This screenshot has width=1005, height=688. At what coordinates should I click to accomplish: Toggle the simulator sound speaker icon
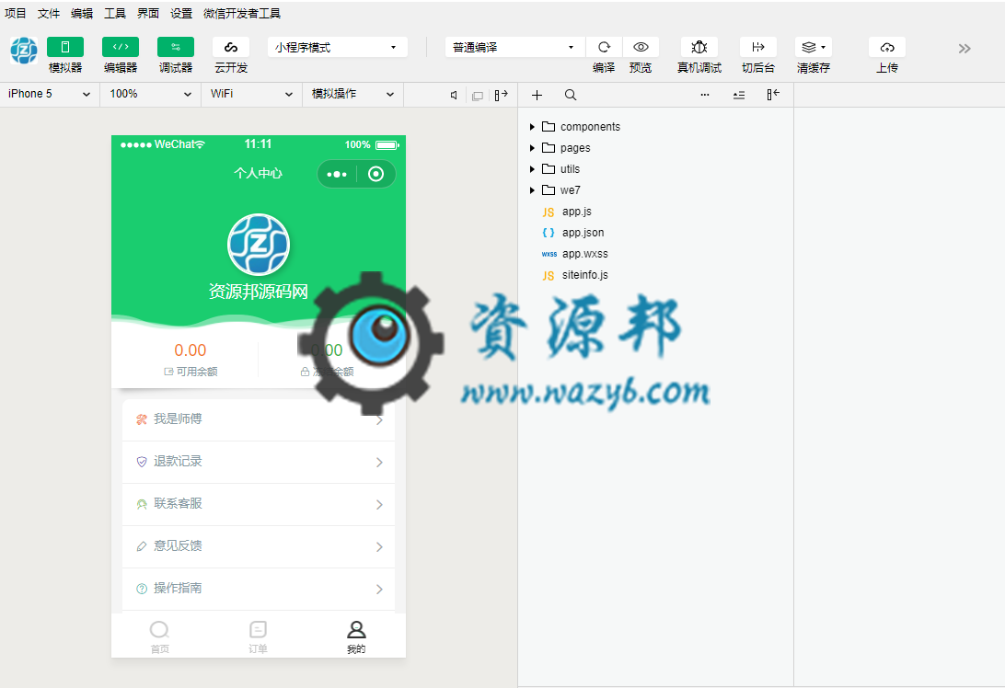click(454, 96)
